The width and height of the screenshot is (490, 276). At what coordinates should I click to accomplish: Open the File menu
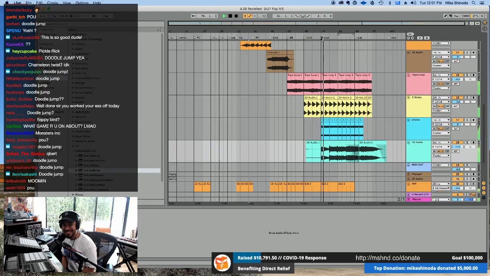click(29, 3)
